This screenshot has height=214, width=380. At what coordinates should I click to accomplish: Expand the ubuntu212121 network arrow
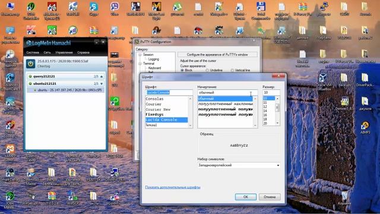[102, 84]
